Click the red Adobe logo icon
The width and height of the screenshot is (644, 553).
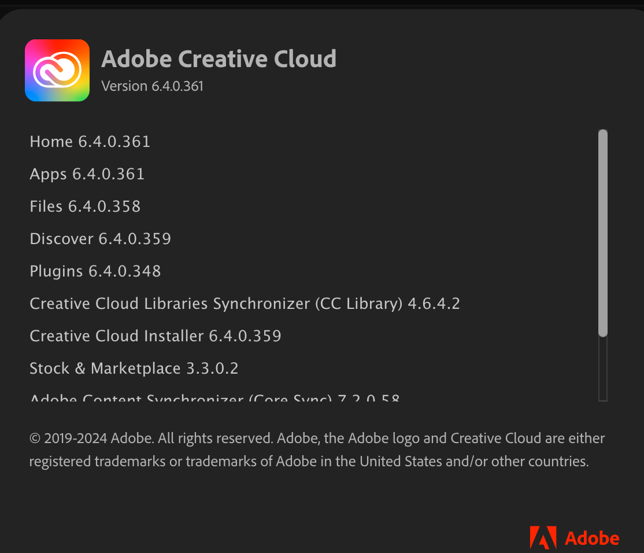click(x=543, y=538)
